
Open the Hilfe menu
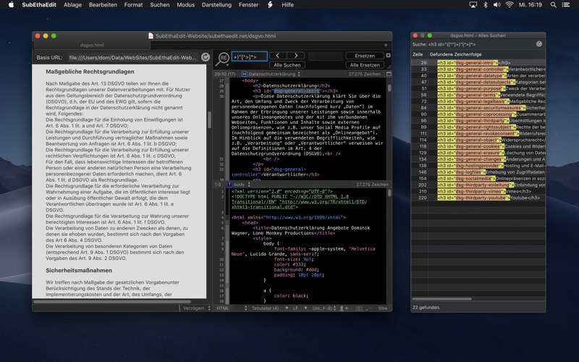coord(287,5)
